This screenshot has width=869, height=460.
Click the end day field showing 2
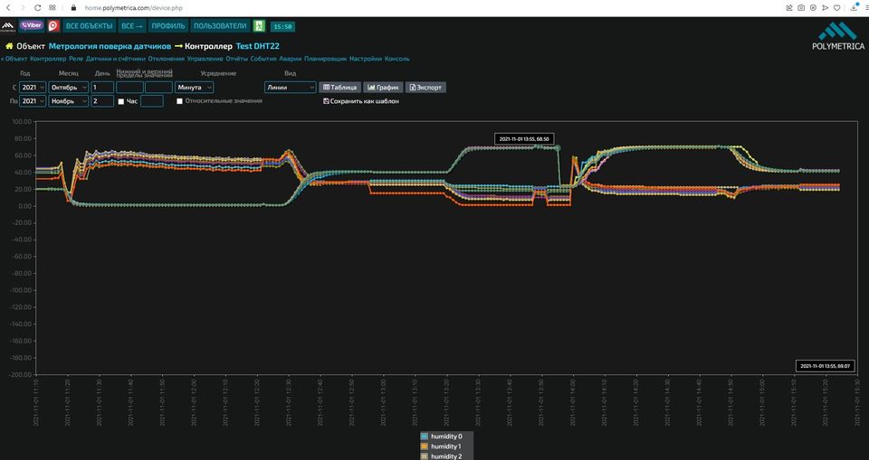[102, 101]
